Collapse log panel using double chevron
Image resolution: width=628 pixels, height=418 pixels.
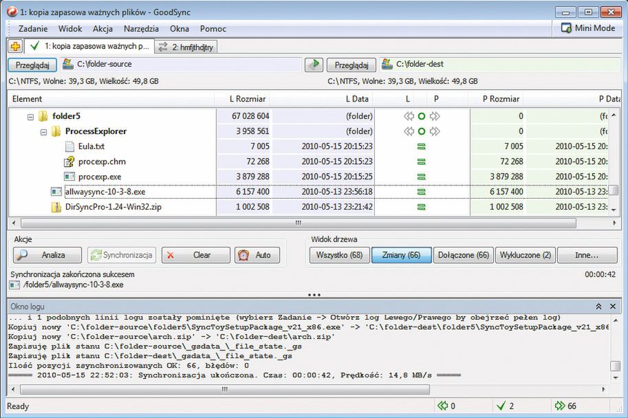pyautogui.click(x=598, y=306)
